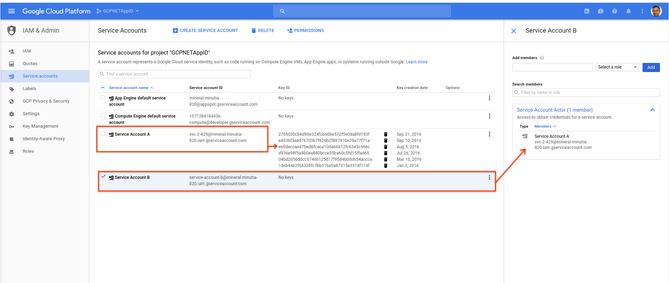Close the Service Account B panel
Image resolution: width=669 pixels, height=283 pixels.
click(x=514, y=31)
